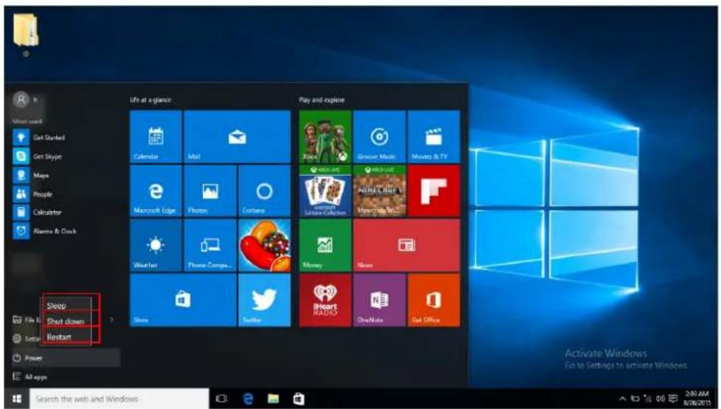Screen dimensions: 721x409
Task: Open the Money tile
Action: coord(325,245)
